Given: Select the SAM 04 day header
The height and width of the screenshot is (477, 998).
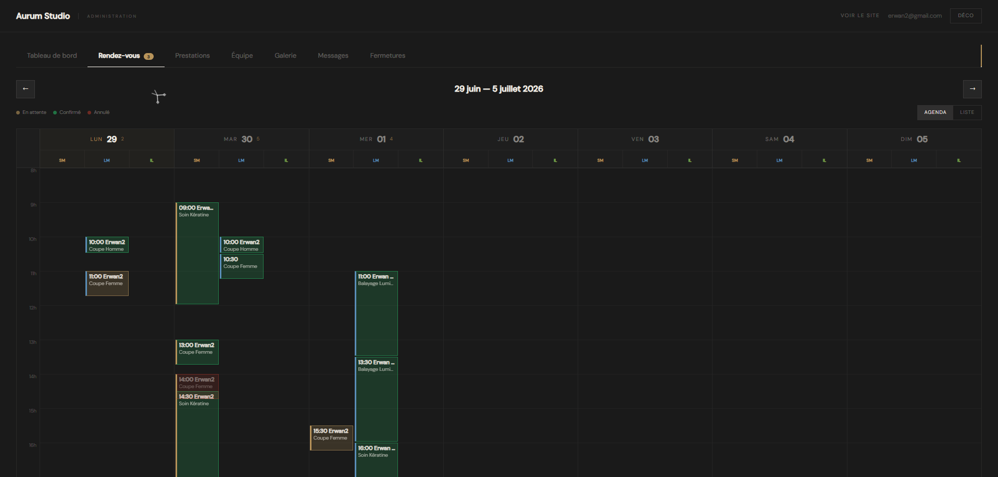Looking at the screenshot, I should [780, 139].
